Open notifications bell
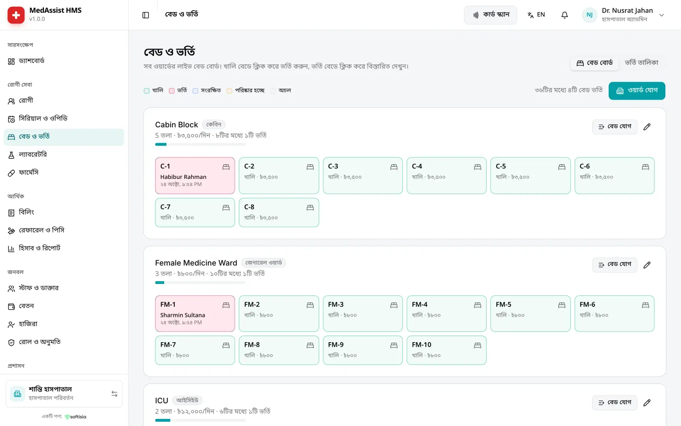The height and width of the screenshot is (426, 681). pyautogui.click(x=564, y=15)
